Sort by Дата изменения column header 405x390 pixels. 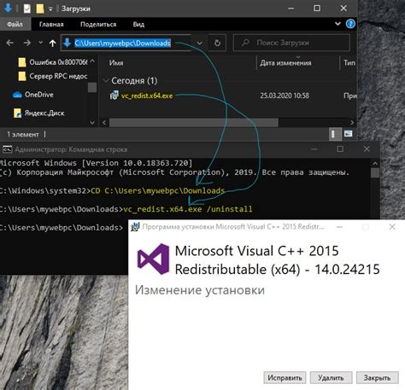pyautogui.click(x=285, y=62)
